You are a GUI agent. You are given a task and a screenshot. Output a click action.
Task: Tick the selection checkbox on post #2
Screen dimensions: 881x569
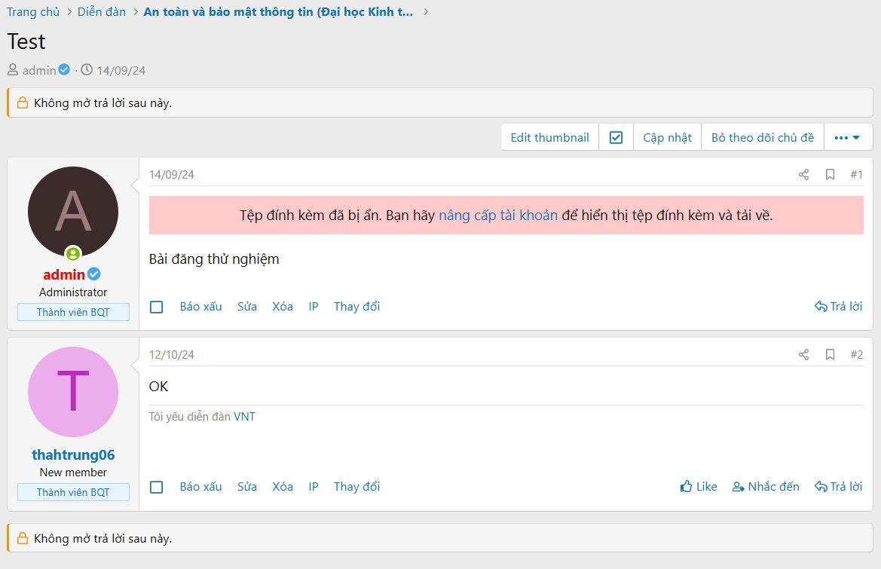157,487
